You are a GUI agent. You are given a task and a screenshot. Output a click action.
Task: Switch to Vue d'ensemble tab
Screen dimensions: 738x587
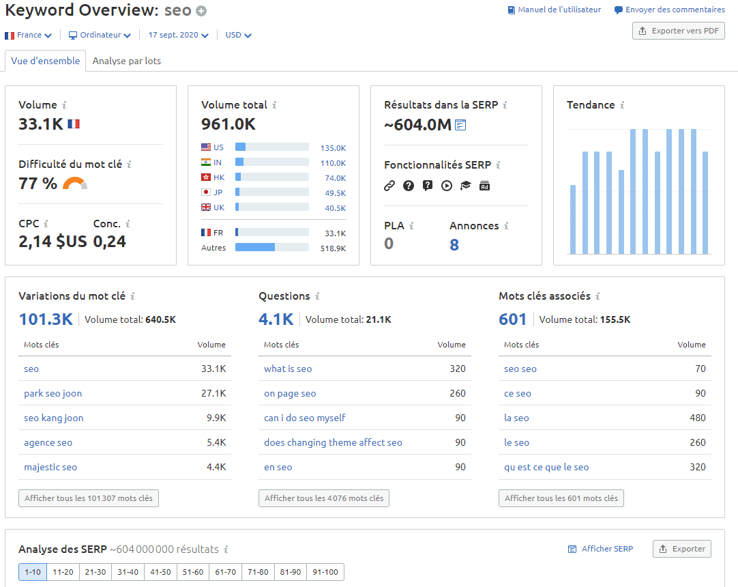pyautogui.click(x=45, y=61)
